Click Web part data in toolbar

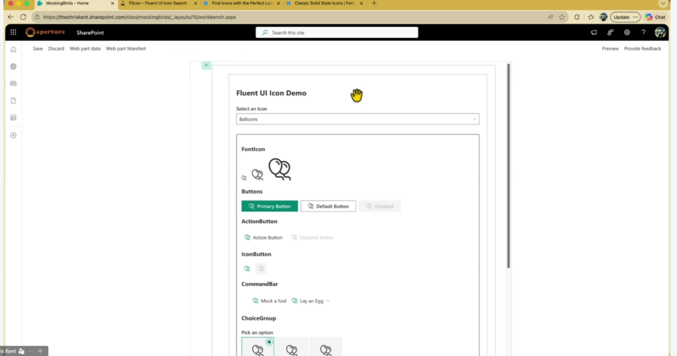point(85,49)
